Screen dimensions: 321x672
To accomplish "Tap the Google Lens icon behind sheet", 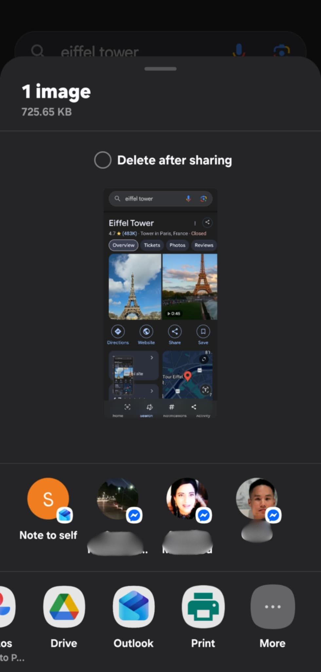I will [x=281, y=51].
